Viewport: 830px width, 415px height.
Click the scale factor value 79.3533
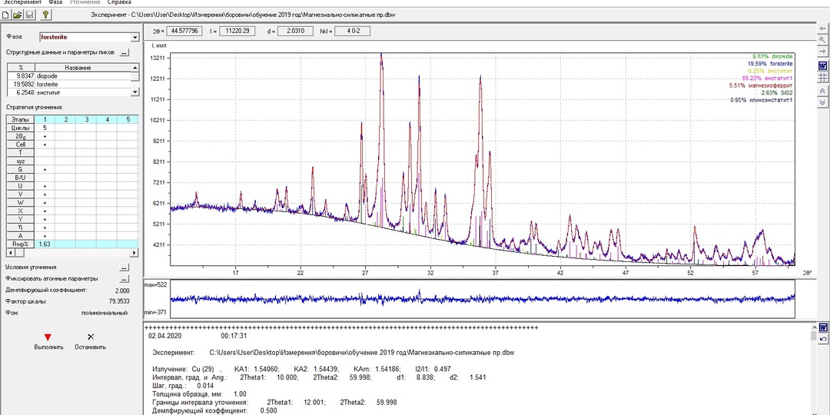click(119, 302)
